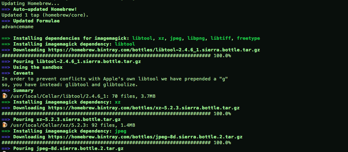Click the green libpng dependency name
This screenshot has height=152, width=348.
pyautogui.click(x=196, y=39)
